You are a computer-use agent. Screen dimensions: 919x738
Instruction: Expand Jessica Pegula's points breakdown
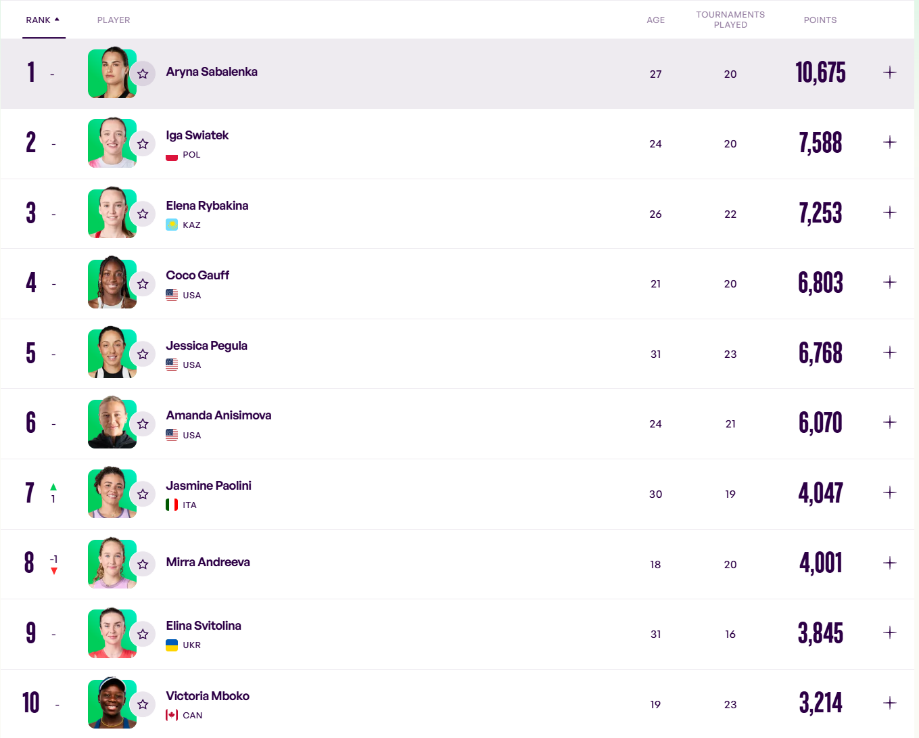[890, 352]
